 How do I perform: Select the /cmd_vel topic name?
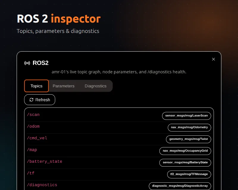coord(37,138)
